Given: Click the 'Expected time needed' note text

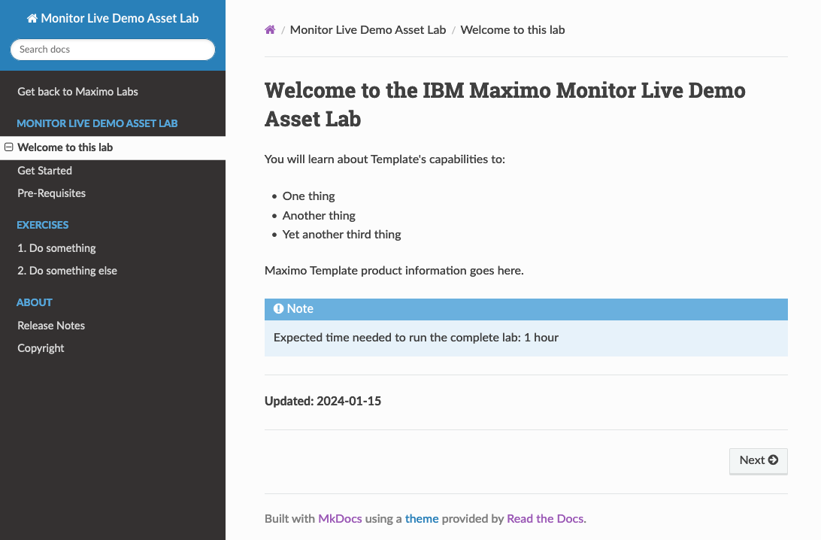Looking at the screenshot, I should coord(416,338).
